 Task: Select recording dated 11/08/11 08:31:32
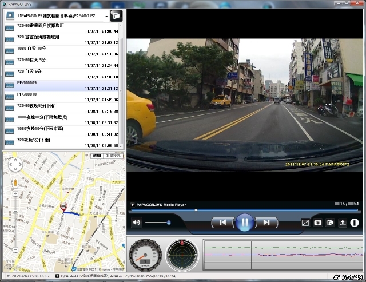click(62, 120)
